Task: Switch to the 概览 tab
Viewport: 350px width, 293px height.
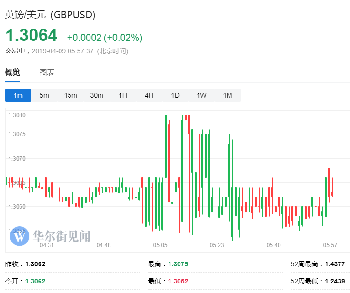Action: pos(13,72)
